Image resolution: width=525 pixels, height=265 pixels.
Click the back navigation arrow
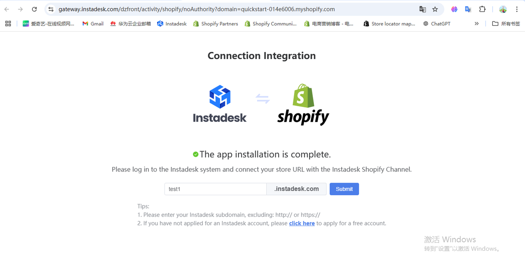pyautogui.click(x=7, y=9)
